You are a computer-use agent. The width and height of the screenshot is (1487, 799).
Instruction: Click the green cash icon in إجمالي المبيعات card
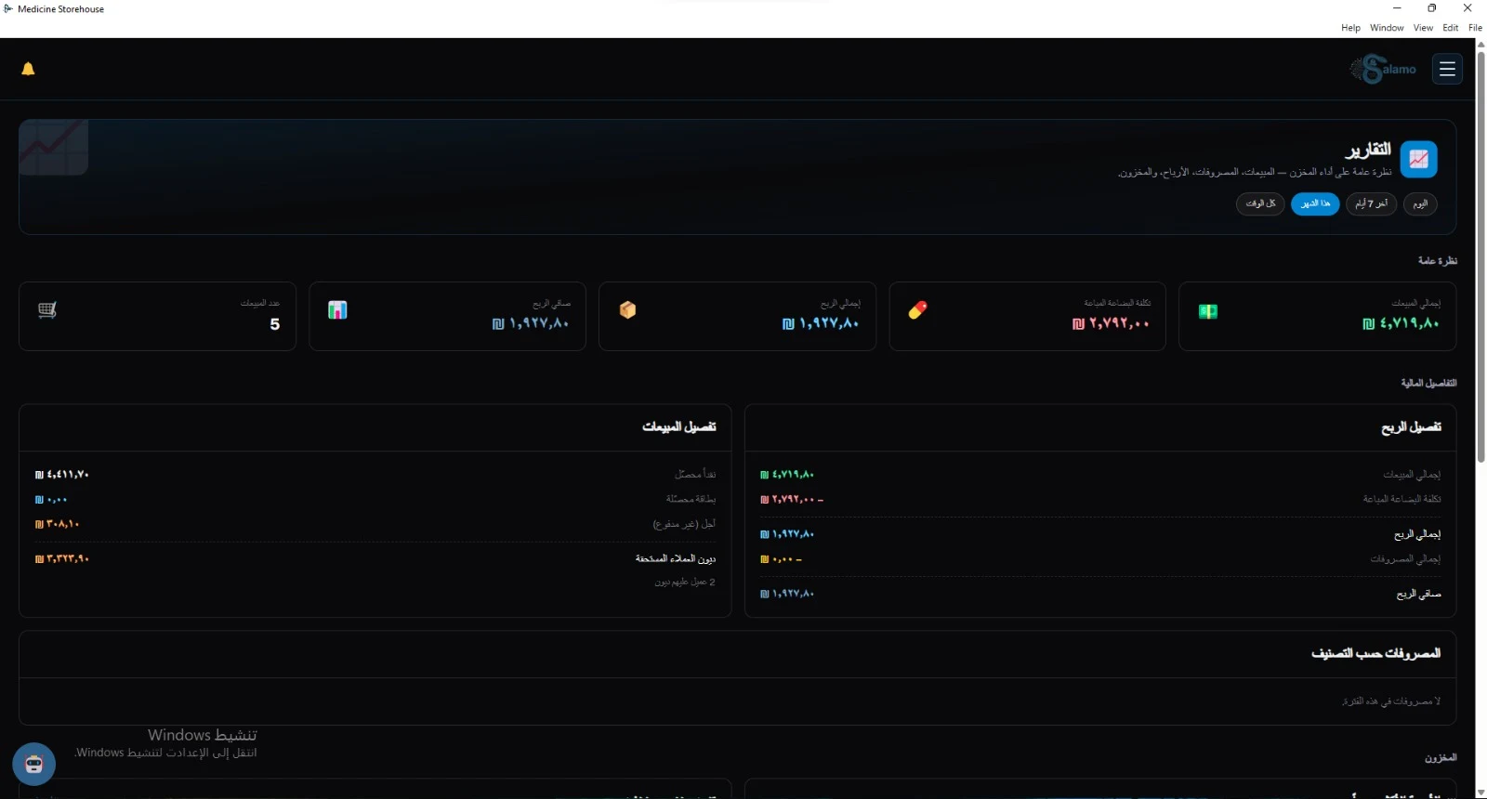point(1208,311)
